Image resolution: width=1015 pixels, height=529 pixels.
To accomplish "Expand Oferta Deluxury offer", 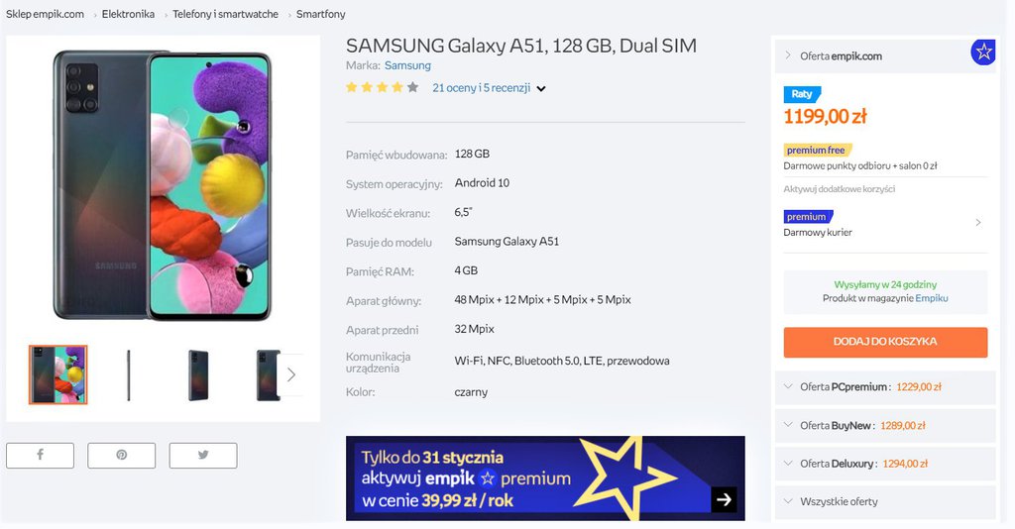I will tap(885, 464).
